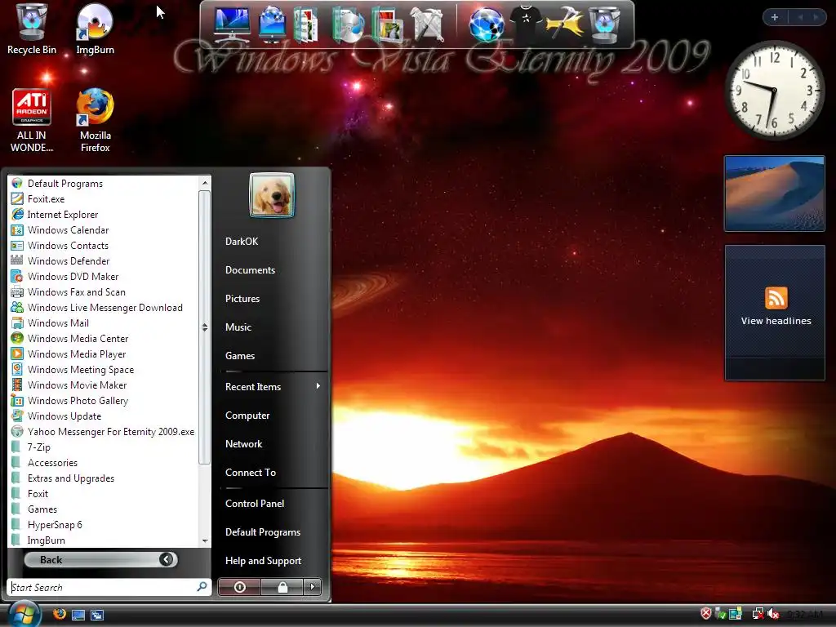Click the muted volume tray icon

click(x=773, y=614)
